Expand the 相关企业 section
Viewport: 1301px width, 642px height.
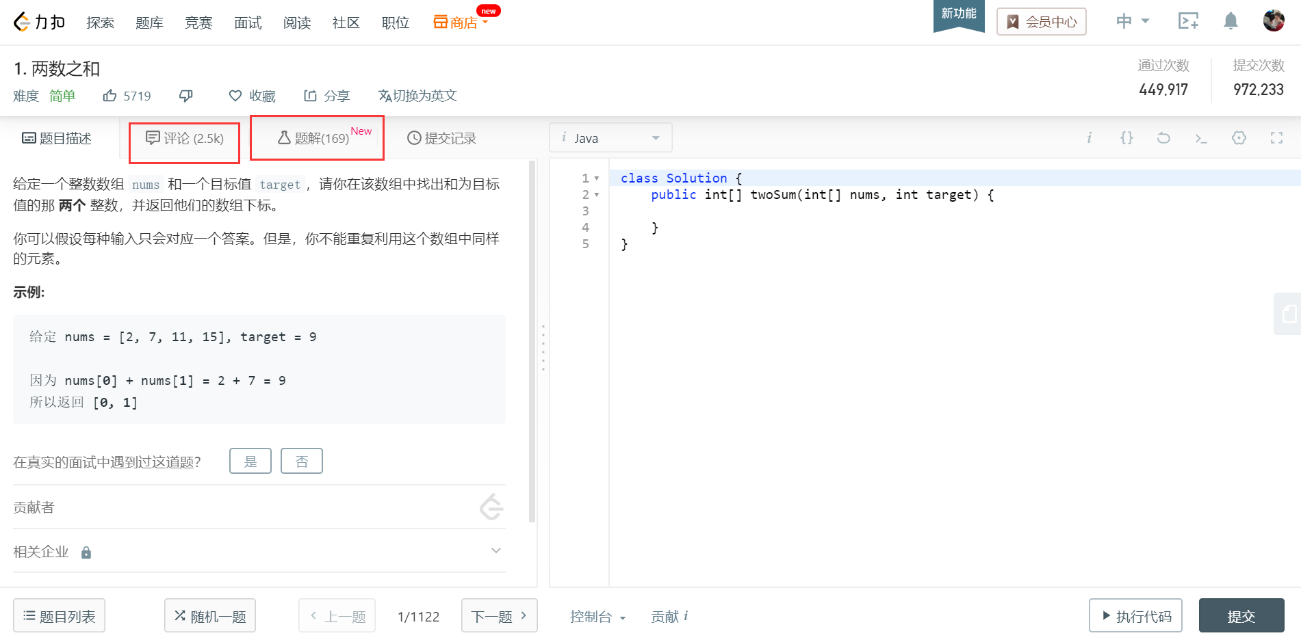496,551
